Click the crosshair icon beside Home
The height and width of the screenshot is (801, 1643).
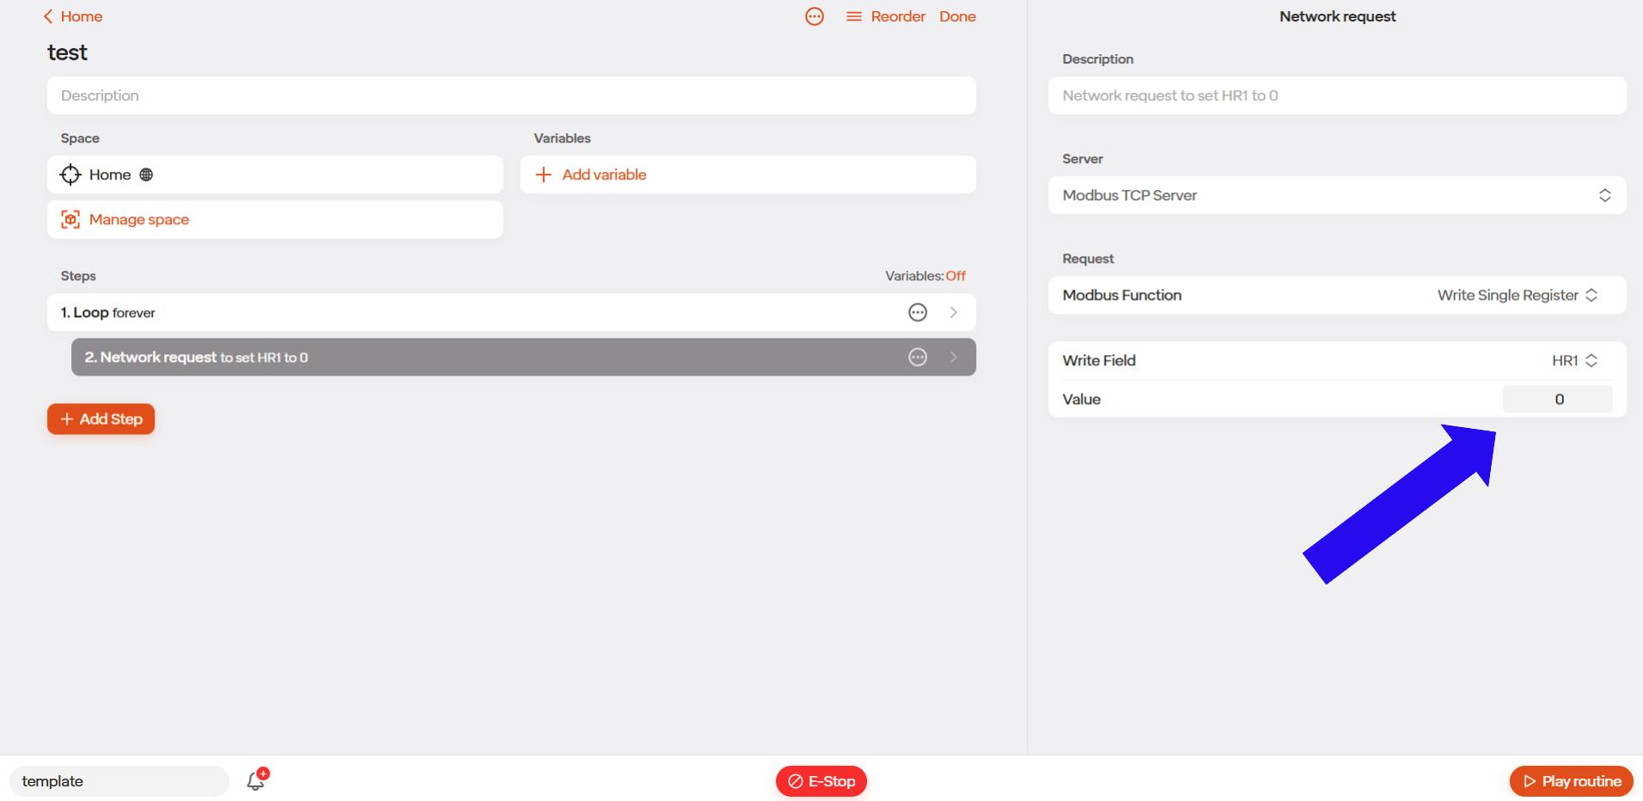point(70,174)
